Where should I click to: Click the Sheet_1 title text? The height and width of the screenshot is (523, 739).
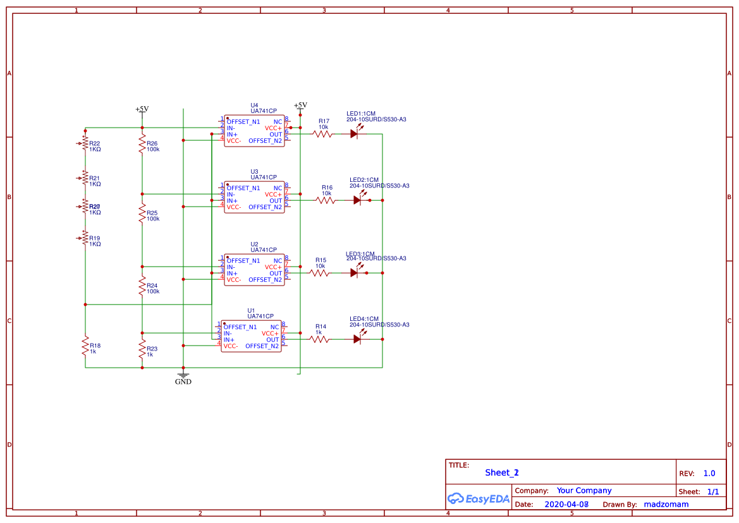pyautogui.click(x=500, y=472)
